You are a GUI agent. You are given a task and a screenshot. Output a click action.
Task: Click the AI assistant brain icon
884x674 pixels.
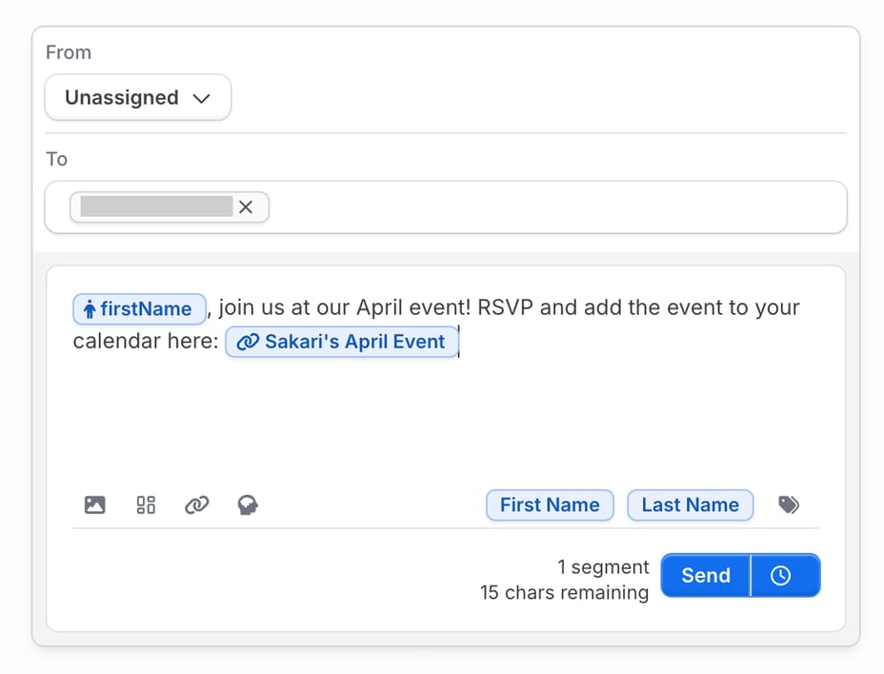247,505
